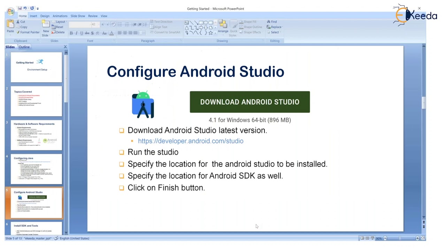This screenshot has height=251, width=446.
Task: Open the Drawing group dialog launcher
Action: pos(263,41)
